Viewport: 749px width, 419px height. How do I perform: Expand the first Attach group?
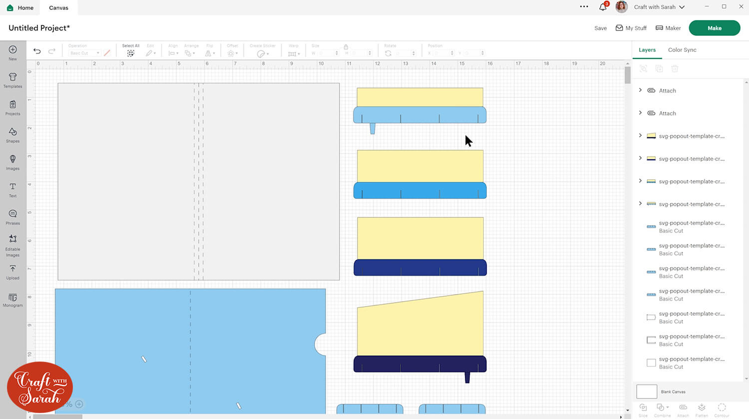pos(640,90)
